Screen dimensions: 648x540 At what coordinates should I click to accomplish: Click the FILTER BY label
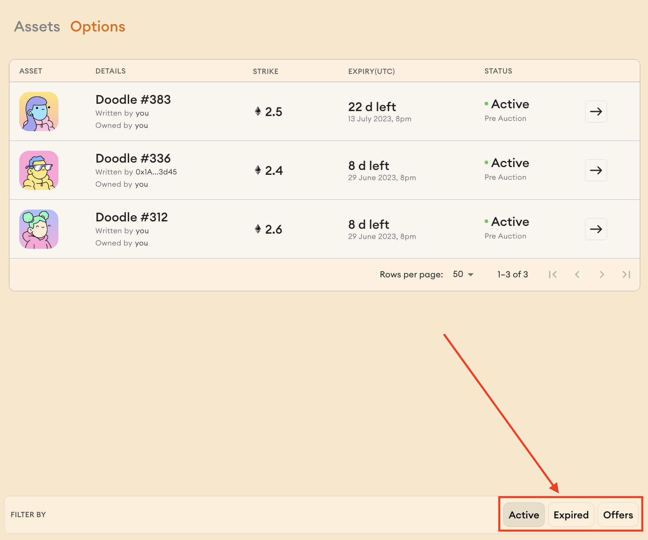28,515
